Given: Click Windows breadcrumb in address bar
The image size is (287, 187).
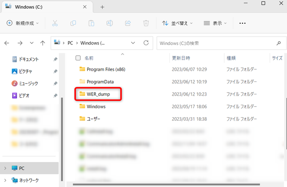Looking at the screenshot, I should (92, 43).
